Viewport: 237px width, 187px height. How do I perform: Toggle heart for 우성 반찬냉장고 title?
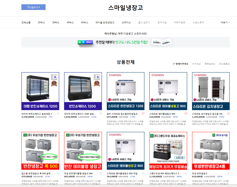click(x=228, y=173)
